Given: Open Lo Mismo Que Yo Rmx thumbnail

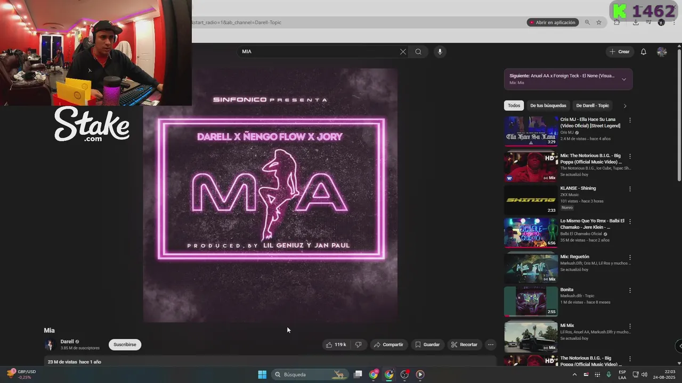Looking at the screenshot, I should coord(531,232).
